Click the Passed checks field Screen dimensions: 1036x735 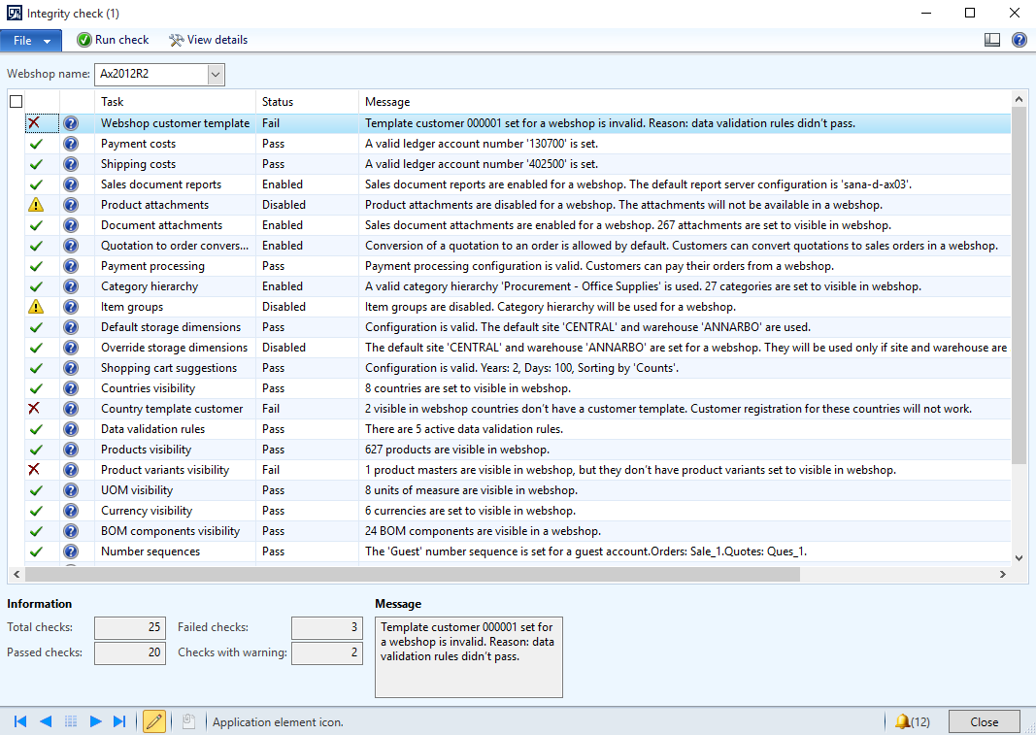[130, 652]
